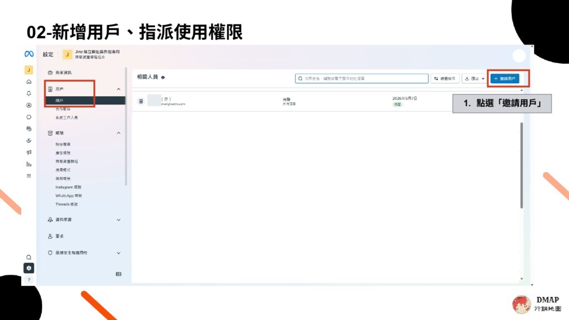This screenshot has width=569, height=320.
Task: Open all tools via the hamburger menu icon
Action: 29,176
